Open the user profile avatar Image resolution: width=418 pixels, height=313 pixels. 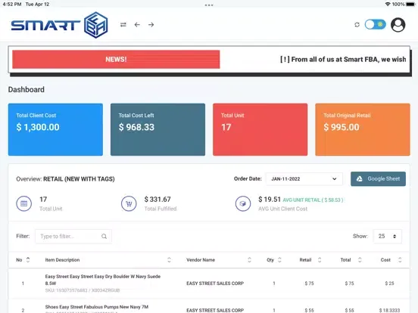(x=398, y=25)
